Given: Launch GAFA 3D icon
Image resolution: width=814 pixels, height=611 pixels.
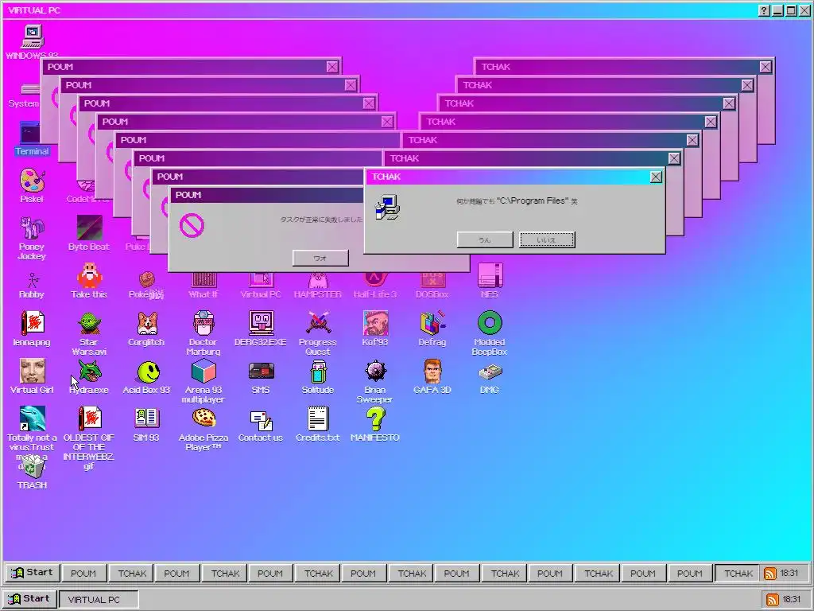Looking at the screenshot, I should pos(432,371).
